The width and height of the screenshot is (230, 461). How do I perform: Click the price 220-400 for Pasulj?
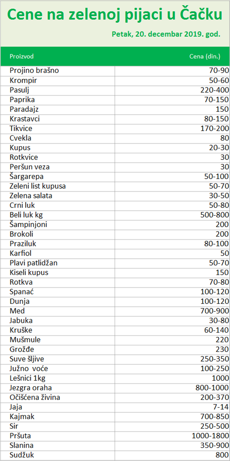pos(215,90)
